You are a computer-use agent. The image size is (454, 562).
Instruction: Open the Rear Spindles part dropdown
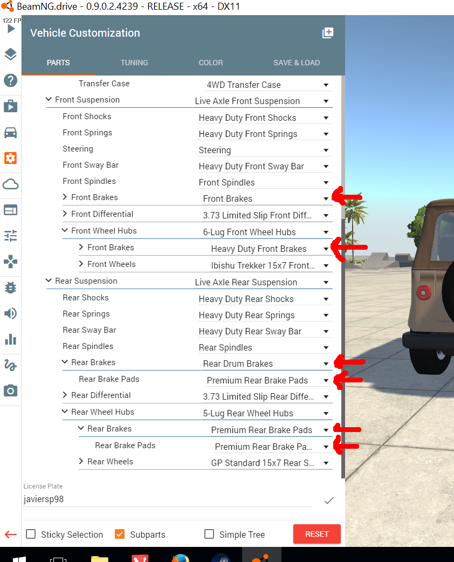[x=265, y=347]
